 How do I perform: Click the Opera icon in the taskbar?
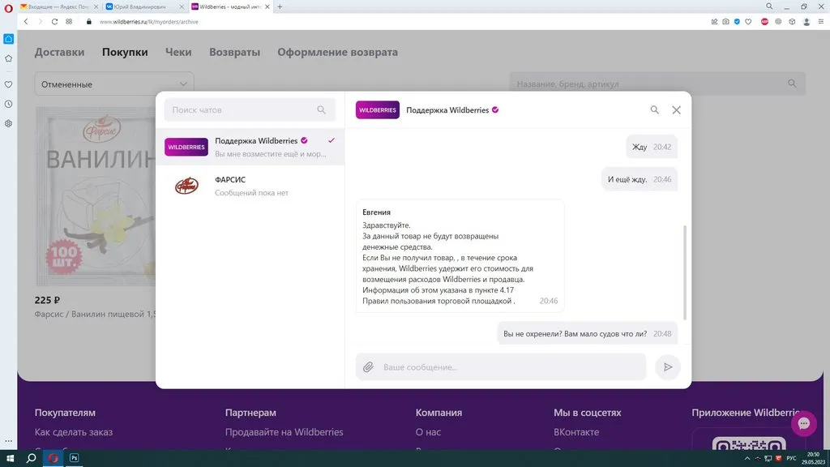click(53, 458)
